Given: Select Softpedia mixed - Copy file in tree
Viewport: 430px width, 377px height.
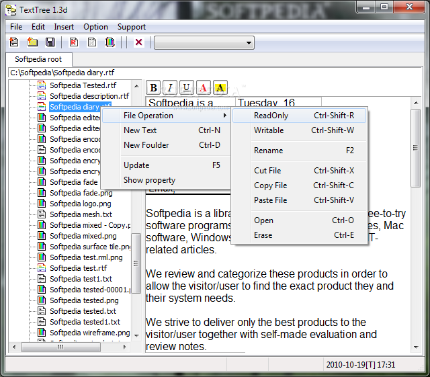Looking at the screenshot, I should tap(90, 225).
